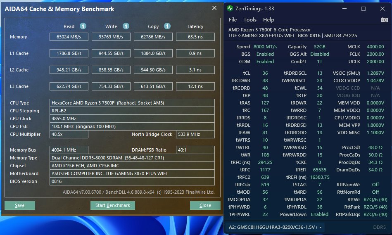Click the tCL value 36
This screenshot has width=392, height=235.
point(265,73)
